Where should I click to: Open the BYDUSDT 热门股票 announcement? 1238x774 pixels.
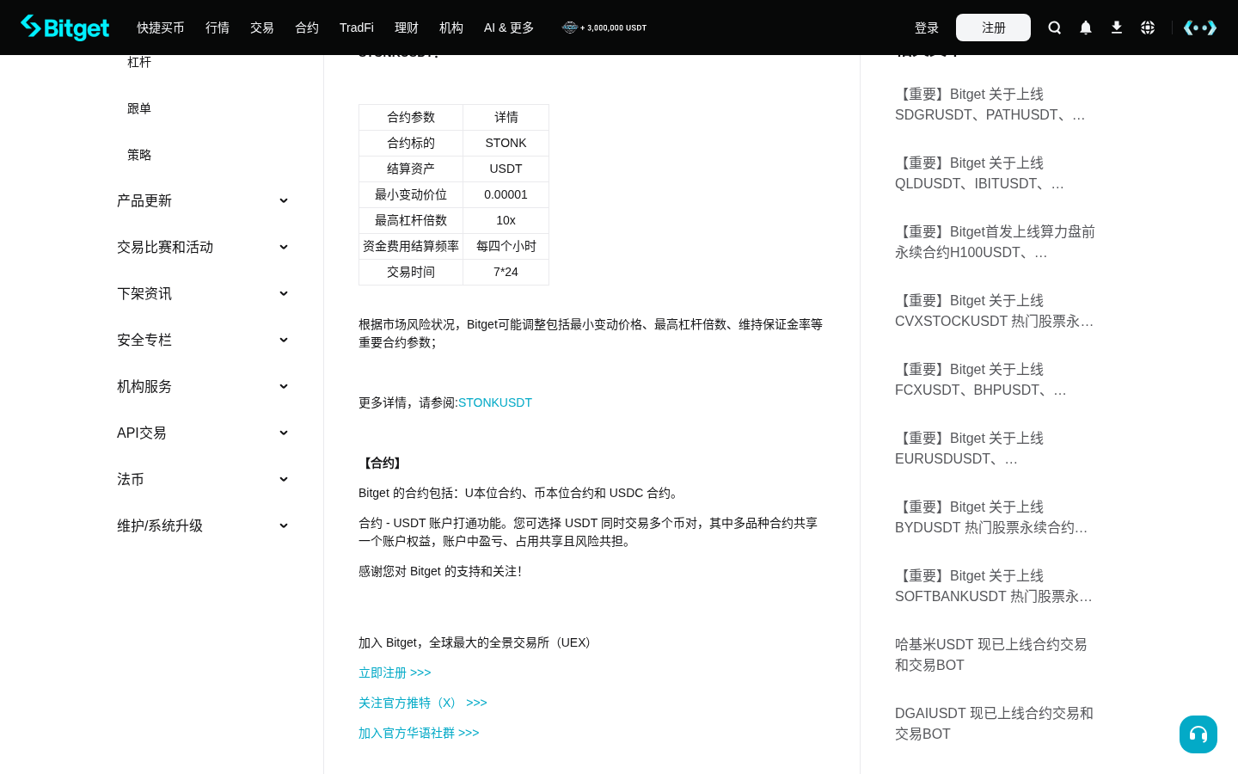(x=995, y=517)
